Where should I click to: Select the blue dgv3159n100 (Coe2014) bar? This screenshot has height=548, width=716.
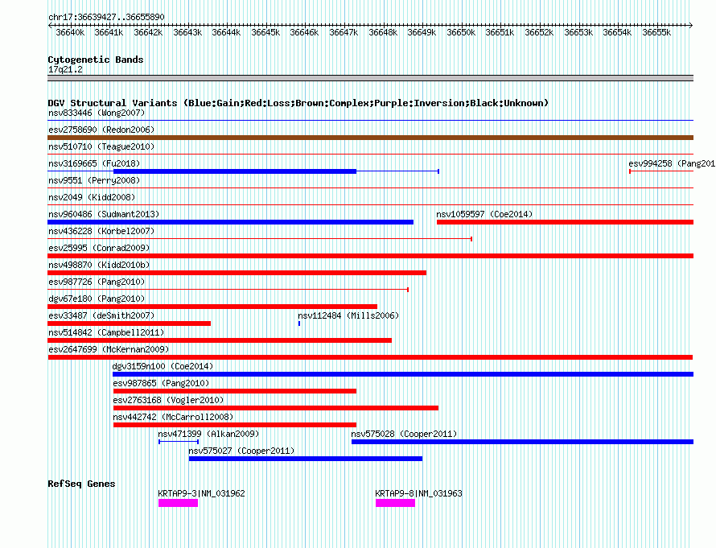[x=403, y=374]
